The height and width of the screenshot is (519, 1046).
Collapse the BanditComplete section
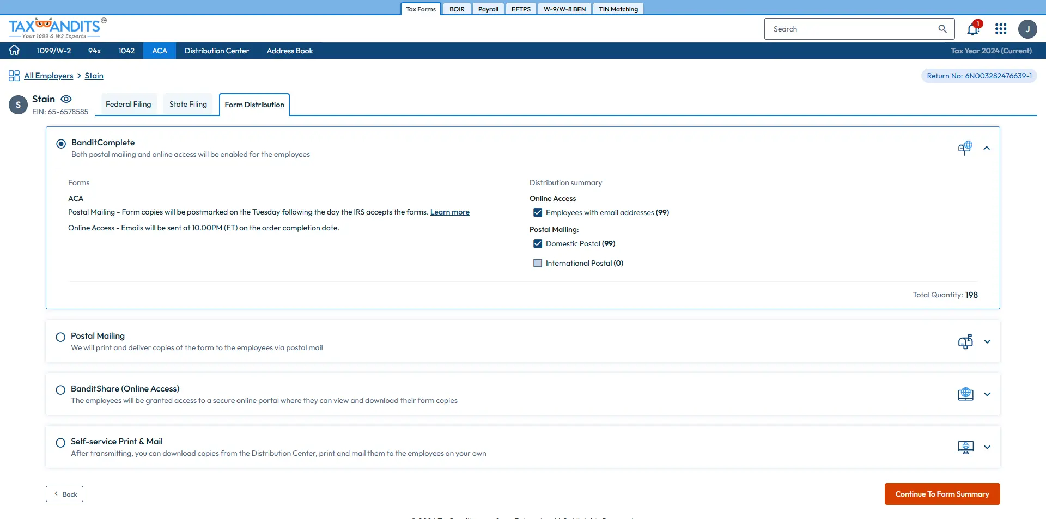pyautogui.click(x=987, y=148)
